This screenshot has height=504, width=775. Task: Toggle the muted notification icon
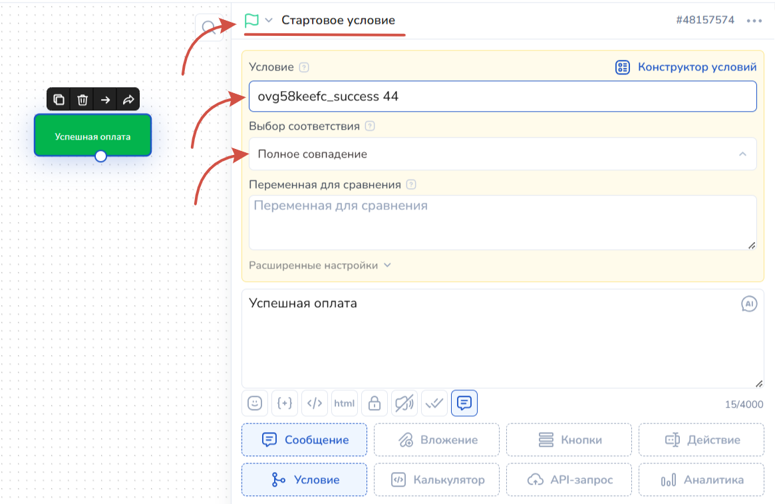tap(404, 403)
